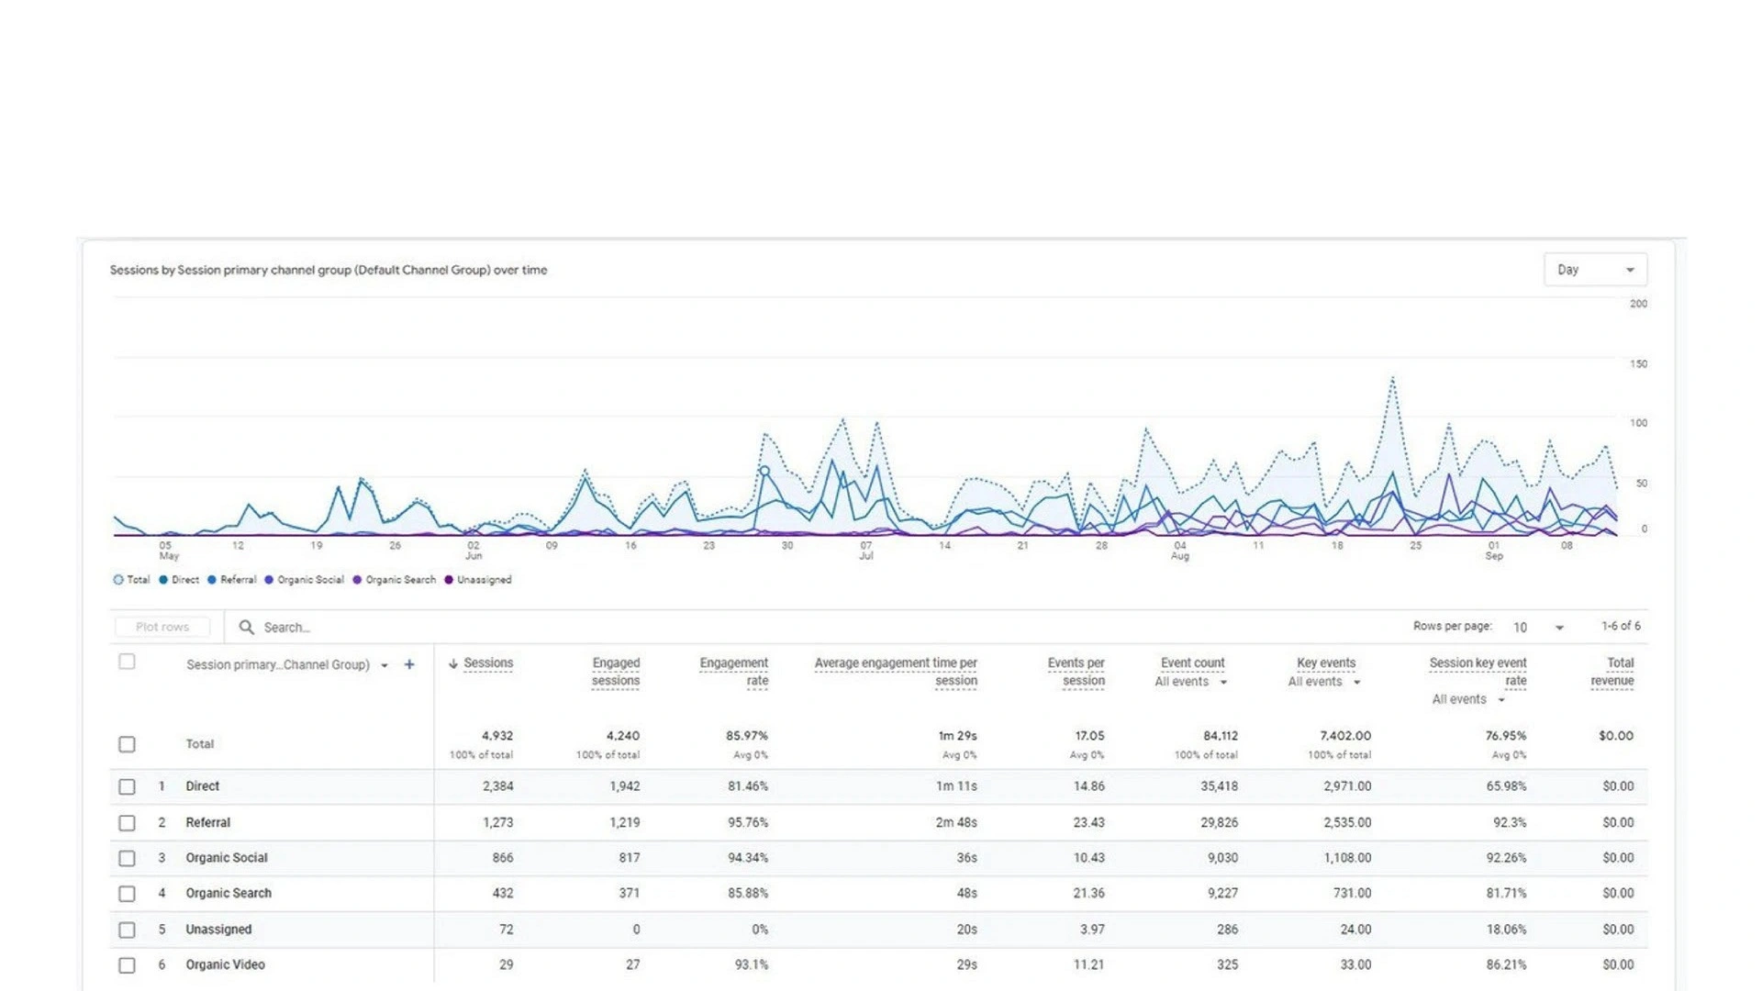Click the Total legend circle marker
Viewport: 1762px width, 991px height.
pyautogui.click(x=118, y=580)
